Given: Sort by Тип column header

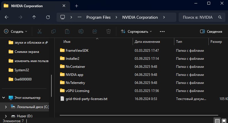Looking at the screenshot, I should coord(179,42).
